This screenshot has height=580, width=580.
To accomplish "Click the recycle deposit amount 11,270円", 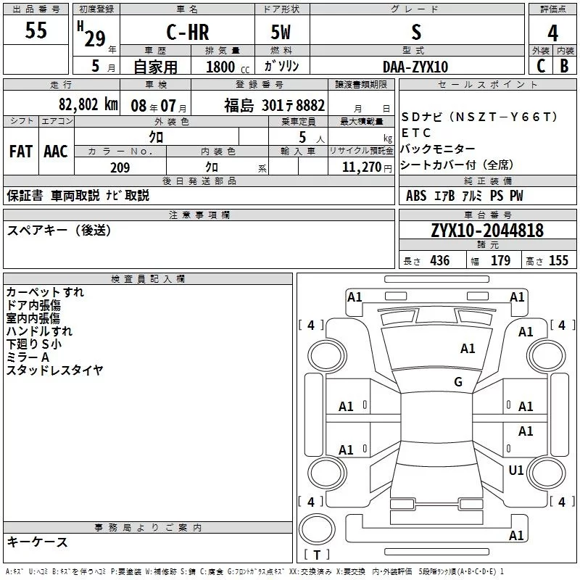I will click(x=361, y=167).
